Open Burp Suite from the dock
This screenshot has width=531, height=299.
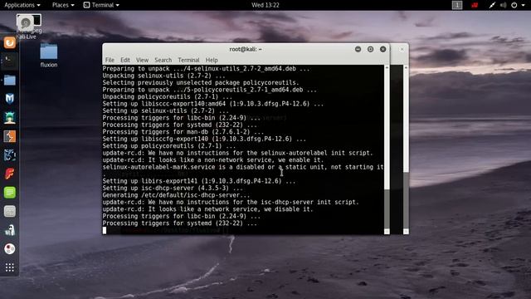(10, 136)
